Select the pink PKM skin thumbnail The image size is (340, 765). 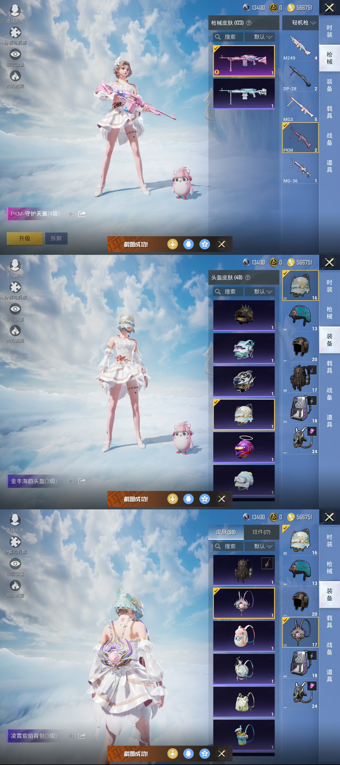244,61
